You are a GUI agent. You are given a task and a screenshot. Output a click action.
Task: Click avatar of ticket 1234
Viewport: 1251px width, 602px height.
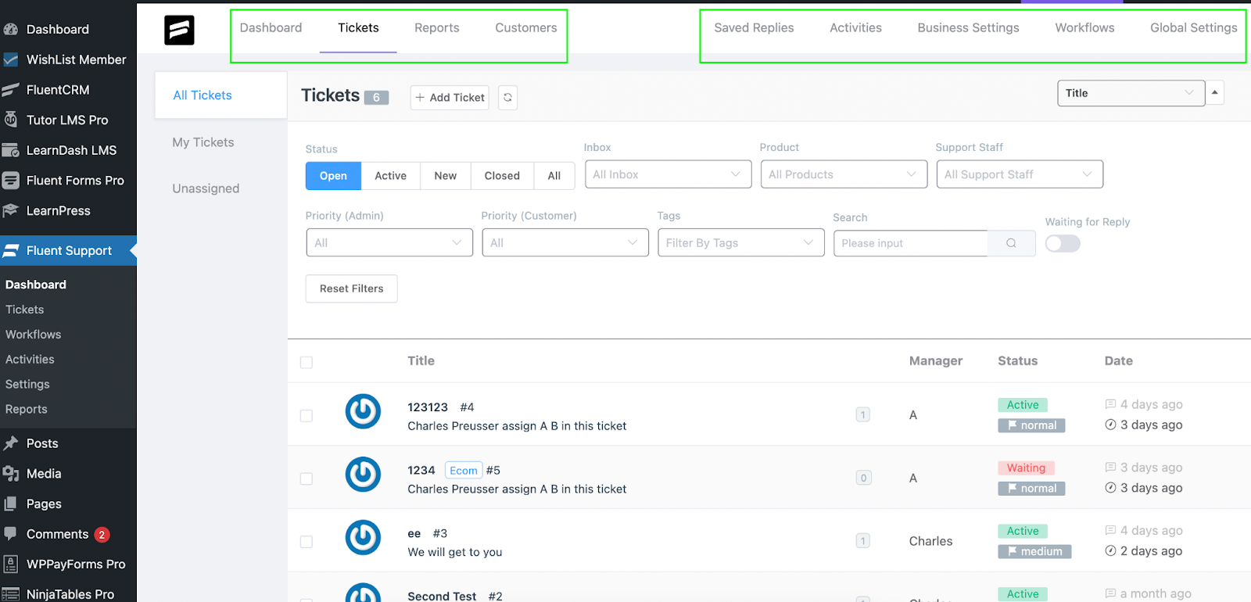pos(363,475)
